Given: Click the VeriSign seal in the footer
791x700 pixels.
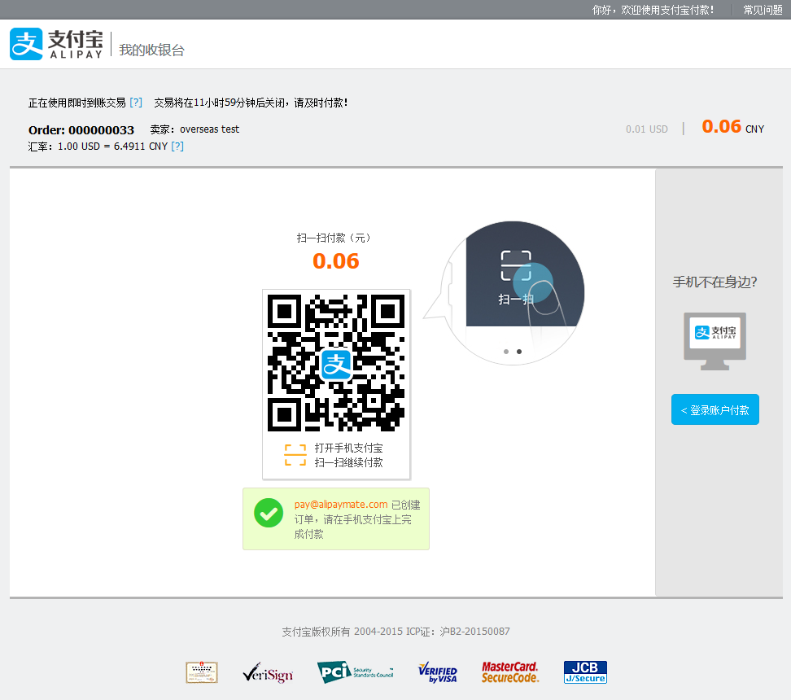Looking at the screenshot, I should 268,672.
